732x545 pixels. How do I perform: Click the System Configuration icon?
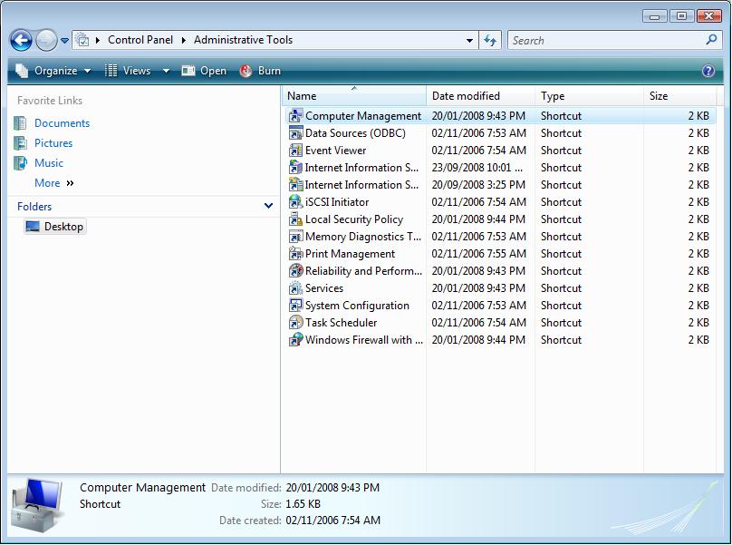click(295, 306)
